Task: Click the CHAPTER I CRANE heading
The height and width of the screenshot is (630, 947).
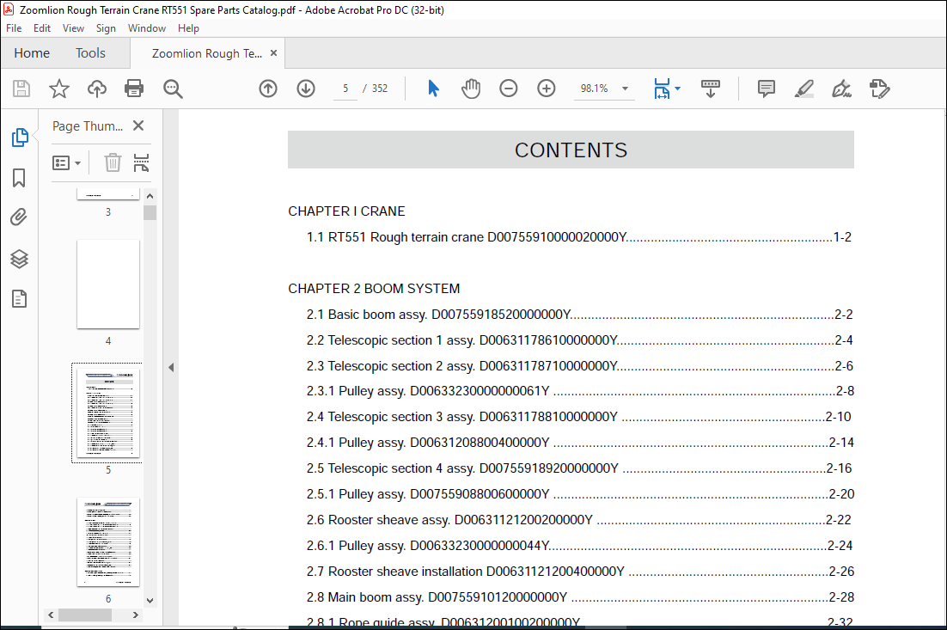Action: (346, 211)
